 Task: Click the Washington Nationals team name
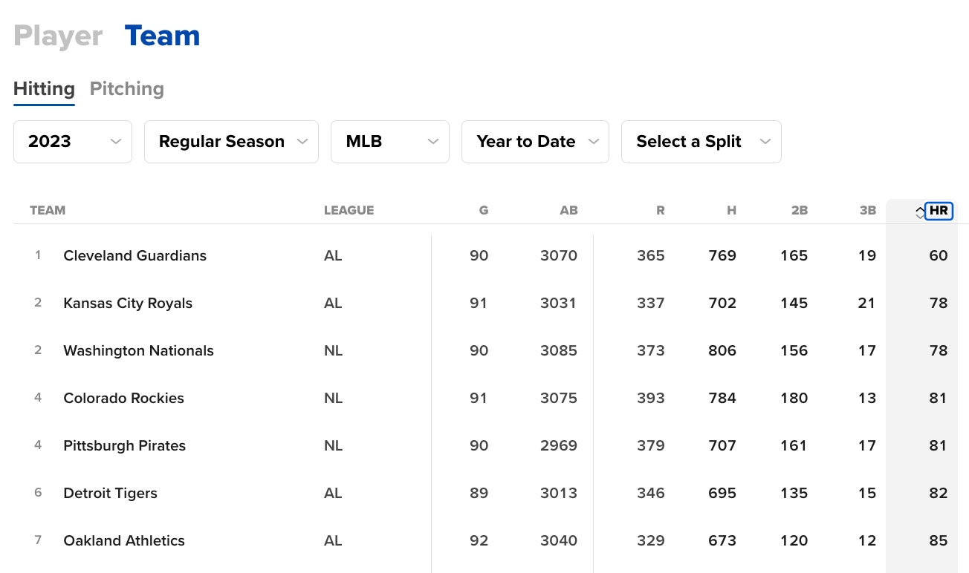tap(138, 350)
